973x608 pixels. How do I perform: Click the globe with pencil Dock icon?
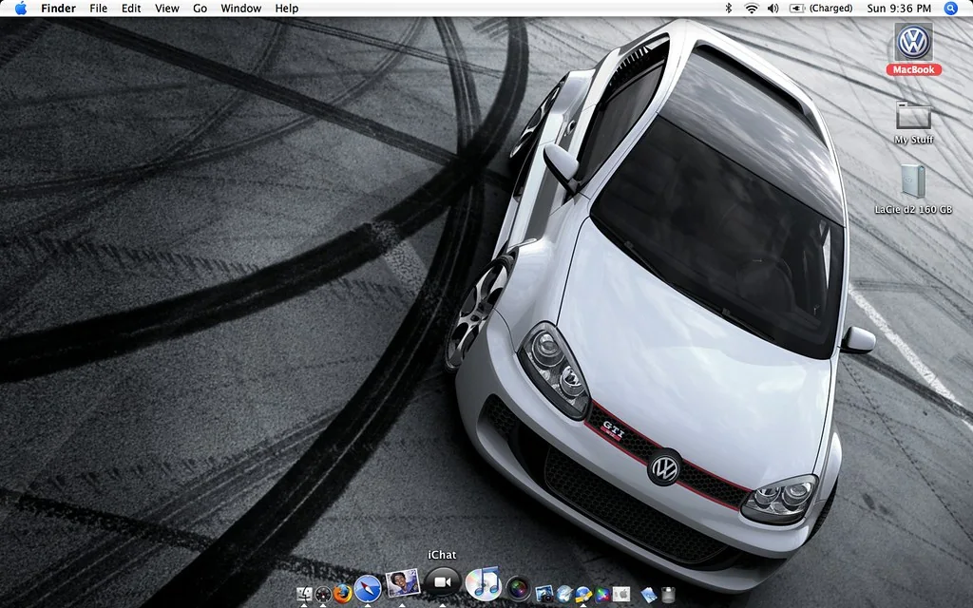[x=564, y=594]
